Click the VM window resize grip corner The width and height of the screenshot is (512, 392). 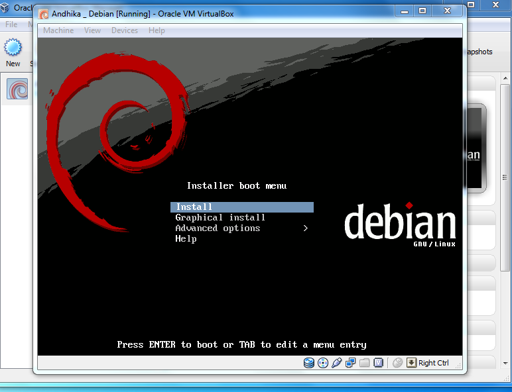coord(458,366)
